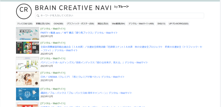
Task: Click the category label above 講談社 entry
Action: click(x=53, y=89)
